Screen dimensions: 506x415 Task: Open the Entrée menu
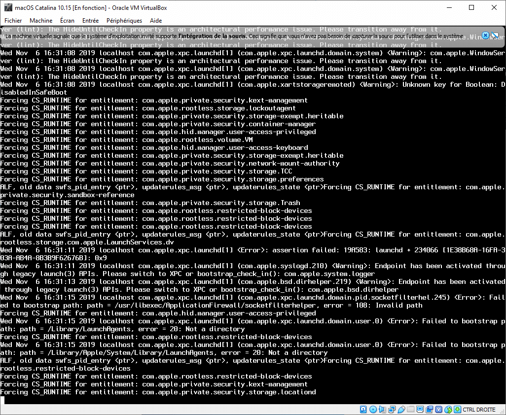point(90,21)
